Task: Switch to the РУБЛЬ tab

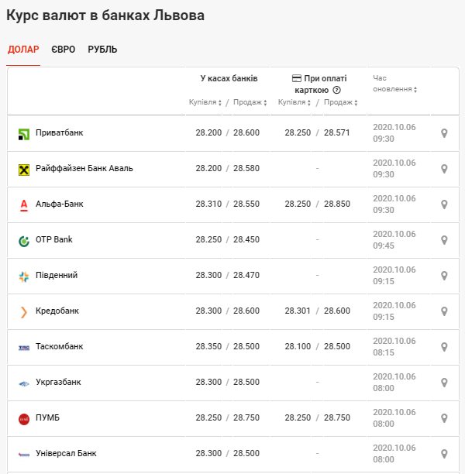Action: pos(102,50)
